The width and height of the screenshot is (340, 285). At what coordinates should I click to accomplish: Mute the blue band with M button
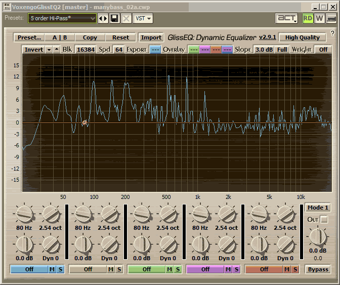[x=52, y=269]
